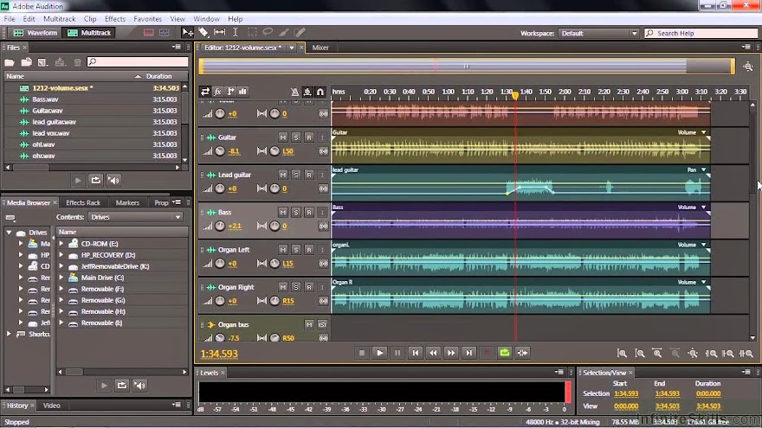Image resolution: width=762 pixels, height=428 pixels.
Task: Adjust the Bass track volume knob
Action: tap(220, 226)
